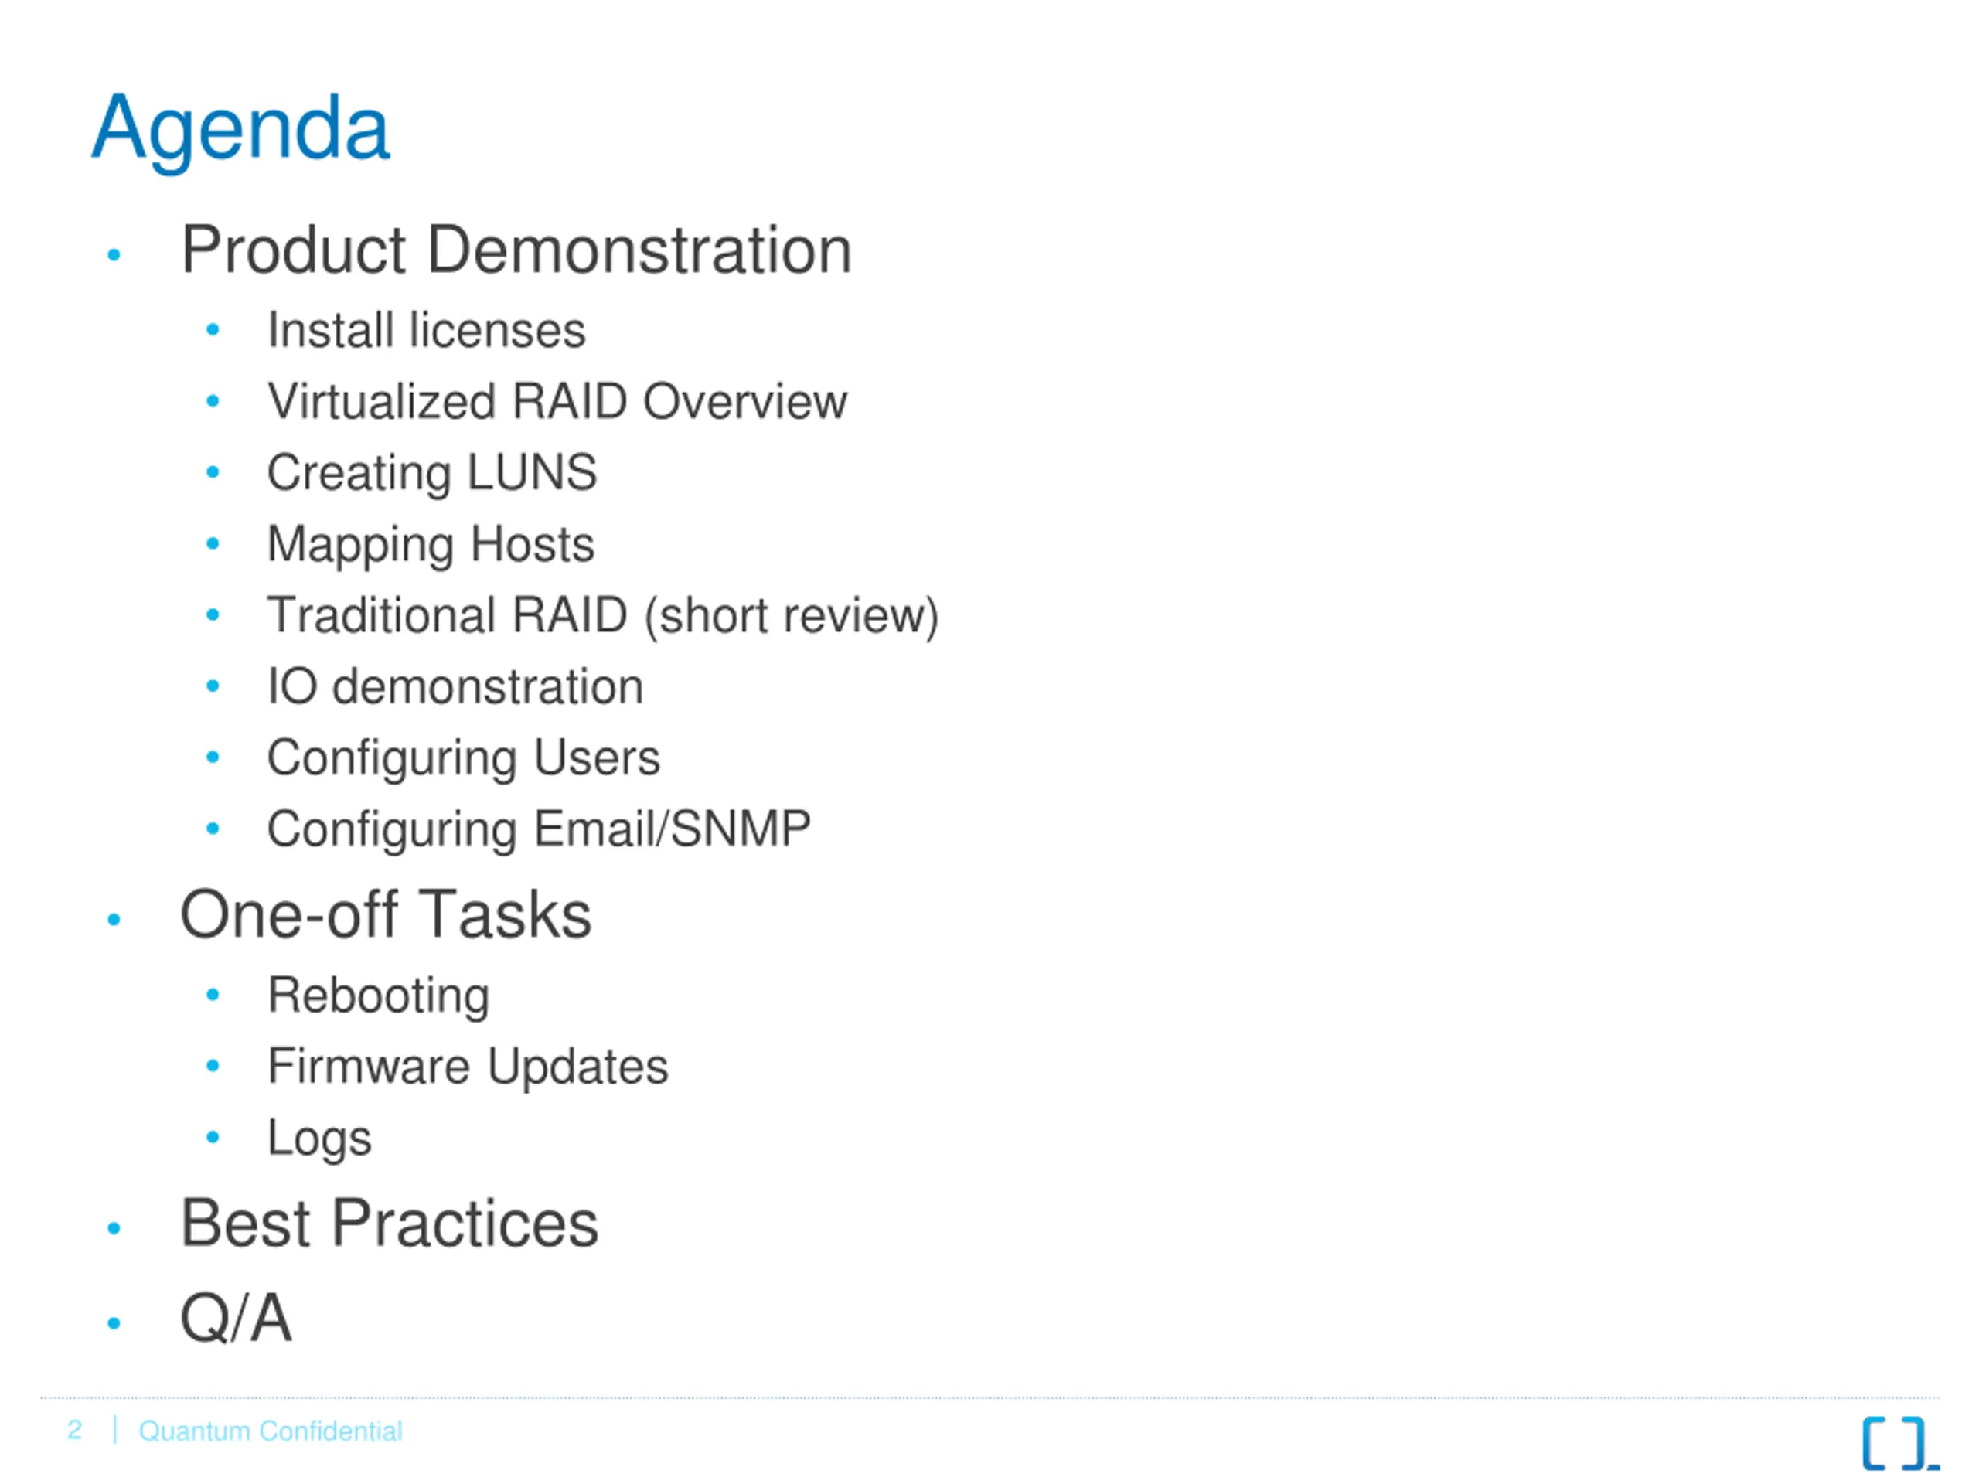Click the Firmware Updates line
1979x1484 pixels.
click(468, 1067)
